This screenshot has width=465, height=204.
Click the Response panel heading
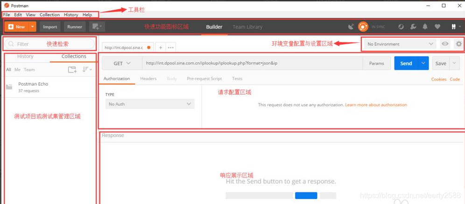tap(113, 136)
